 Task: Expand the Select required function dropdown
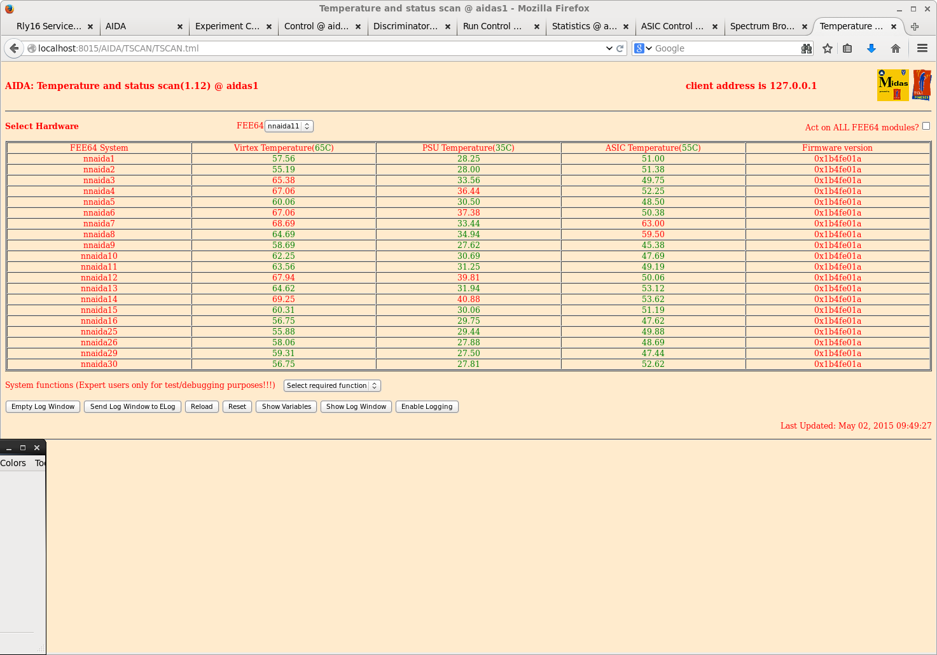pos(332,385)
